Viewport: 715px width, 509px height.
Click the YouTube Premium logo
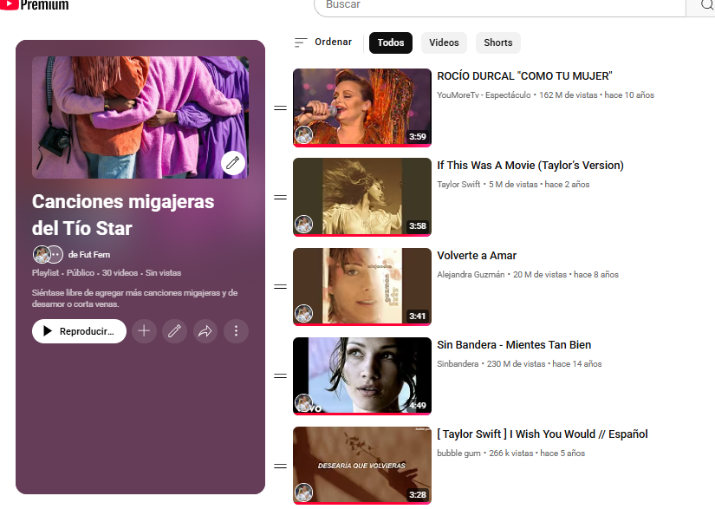click(35, 5)
